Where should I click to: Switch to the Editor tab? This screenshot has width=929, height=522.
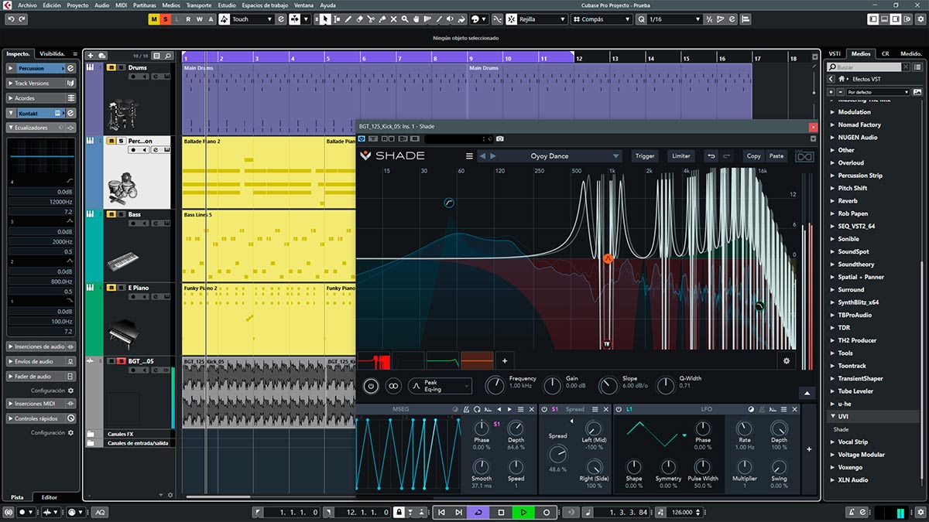50,497
